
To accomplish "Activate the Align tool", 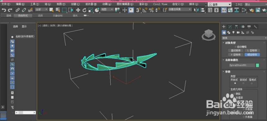I will pos(202,10).
